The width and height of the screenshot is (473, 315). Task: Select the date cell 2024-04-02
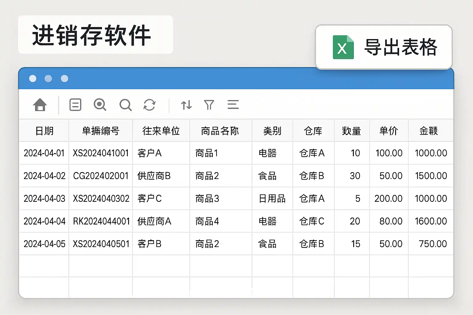tap(44, 176)
